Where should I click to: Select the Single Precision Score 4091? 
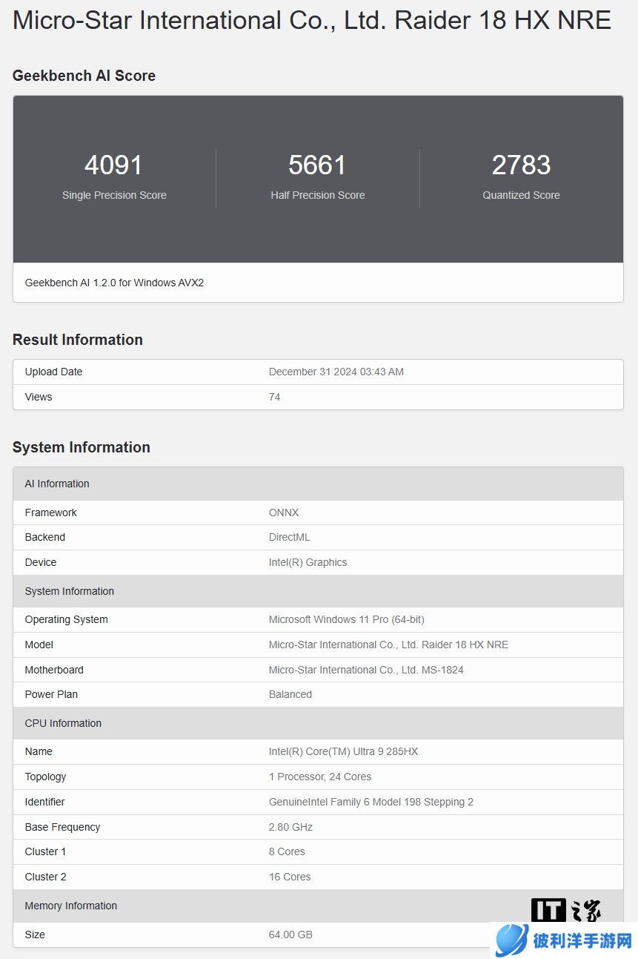[x=113, y=165]
